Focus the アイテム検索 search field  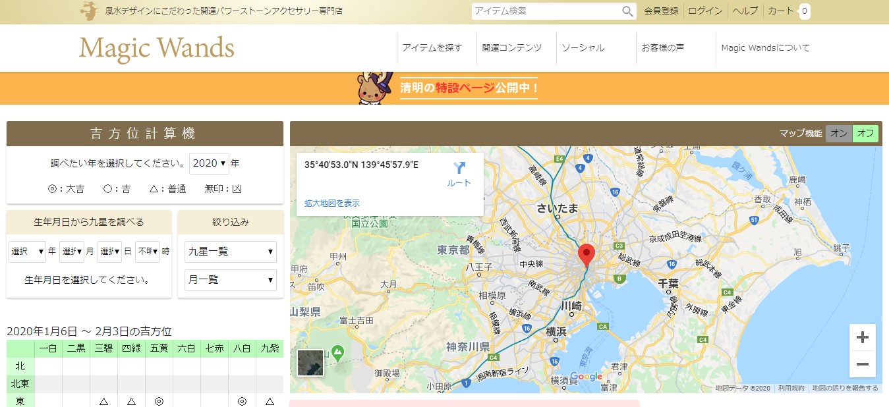point(547,11)
